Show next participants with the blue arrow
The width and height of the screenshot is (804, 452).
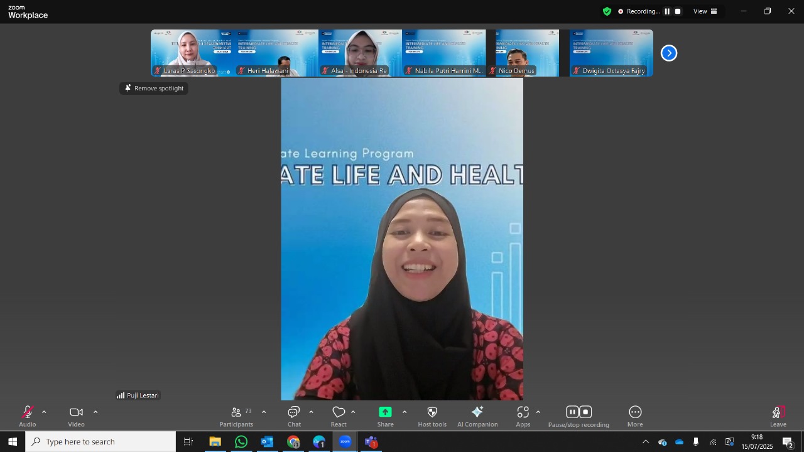669,53
